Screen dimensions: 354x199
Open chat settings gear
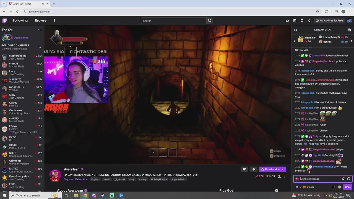(334, 187)
